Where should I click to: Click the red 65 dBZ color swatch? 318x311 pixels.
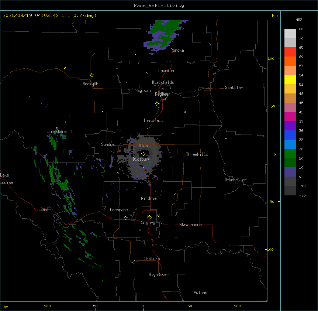[290, 52]
